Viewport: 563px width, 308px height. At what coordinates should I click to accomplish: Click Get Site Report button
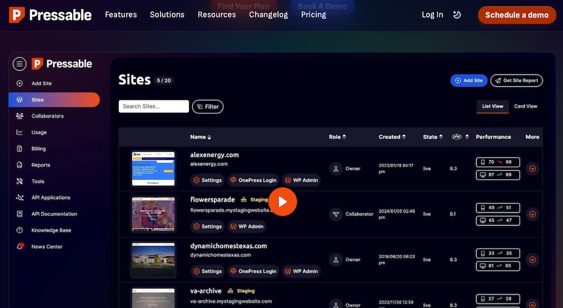coord(516,81)
